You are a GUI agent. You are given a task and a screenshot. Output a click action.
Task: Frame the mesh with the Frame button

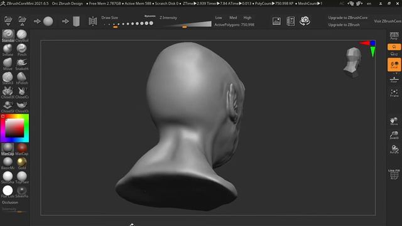pos(394,93)
